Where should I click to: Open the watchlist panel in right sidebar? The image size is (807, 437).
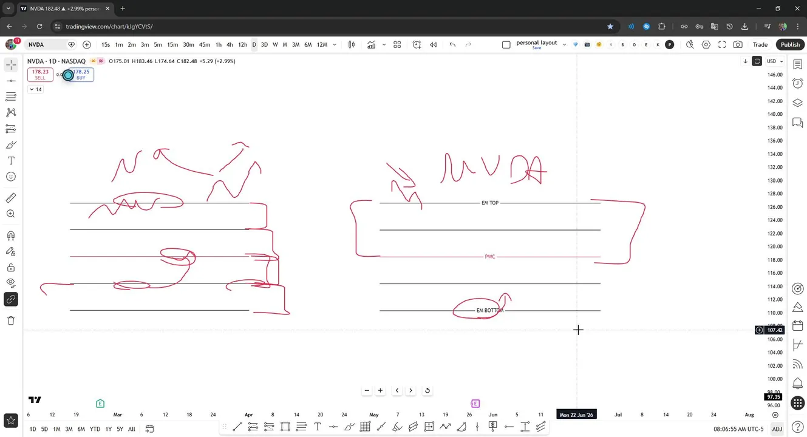pos(798,64)
